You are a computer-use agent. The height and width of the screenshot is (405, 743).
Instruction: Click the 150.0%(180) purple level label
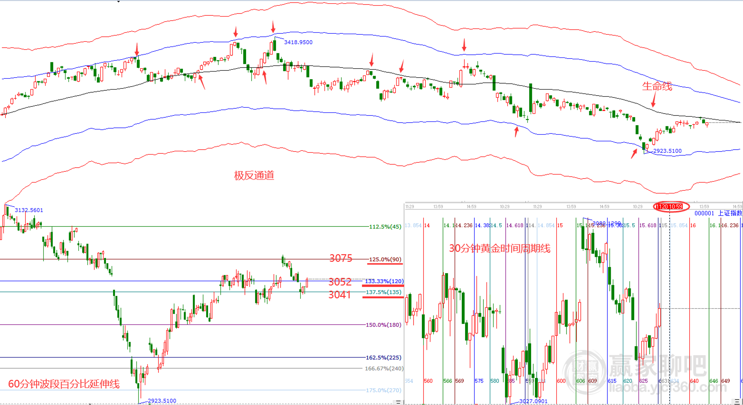click(383, 325)
